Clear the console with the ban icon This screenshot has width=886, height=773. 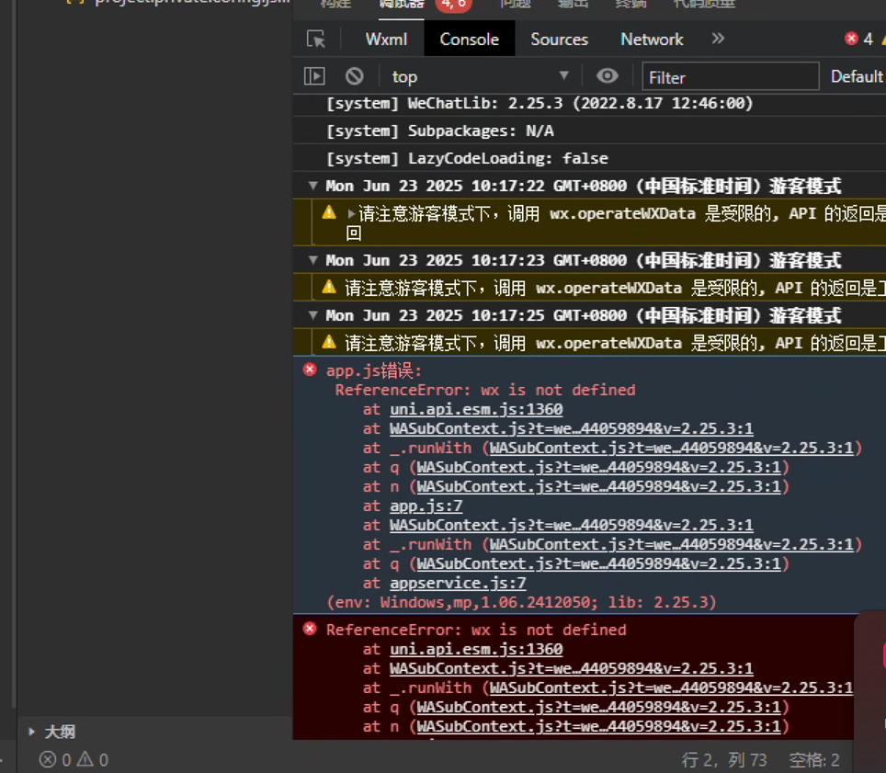(x=354, y=76)
